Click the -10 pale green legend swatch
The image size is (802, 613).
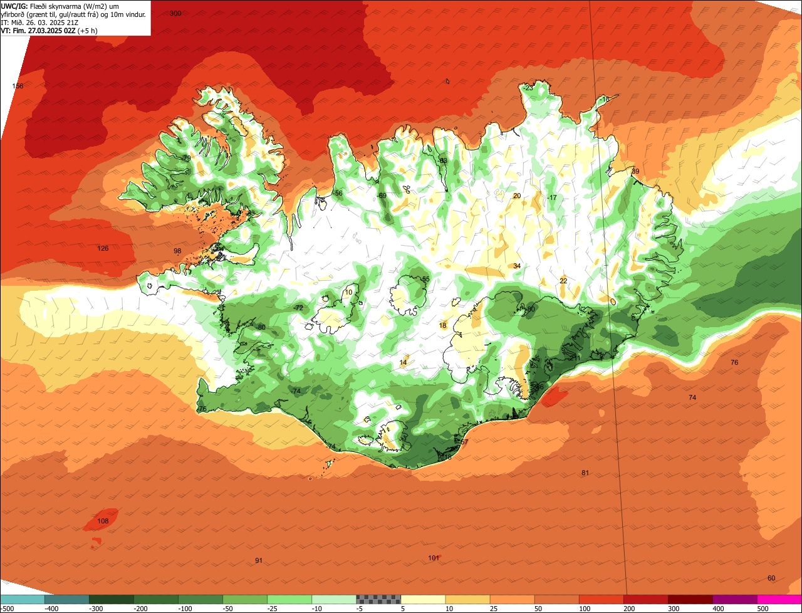(333, 599)
